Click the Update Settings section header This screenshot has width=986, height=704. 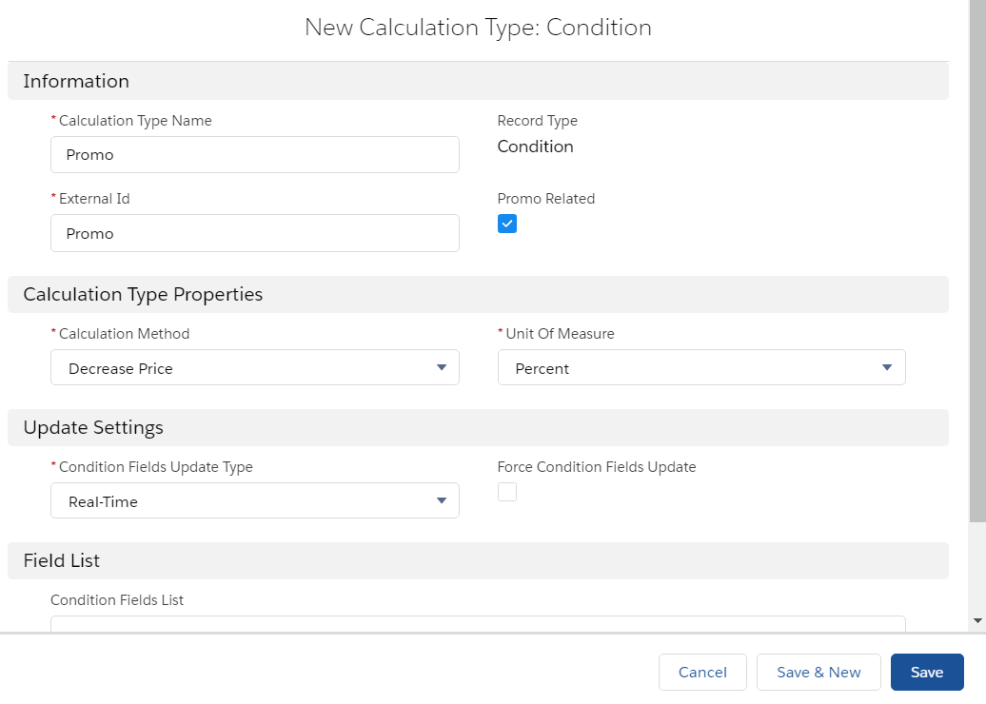(x=93, y=428)
